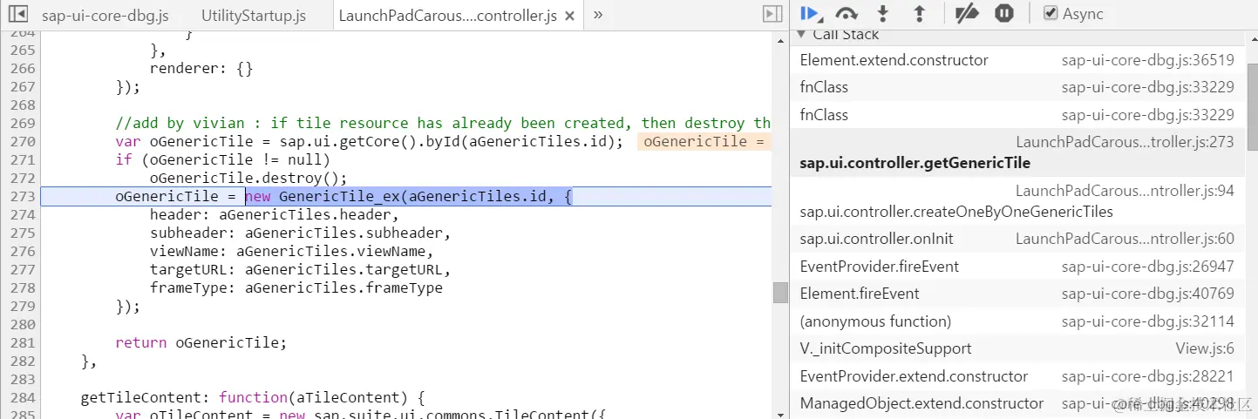Collapse the Call Stack section
1258x419 pixels.
coord(802,35)
